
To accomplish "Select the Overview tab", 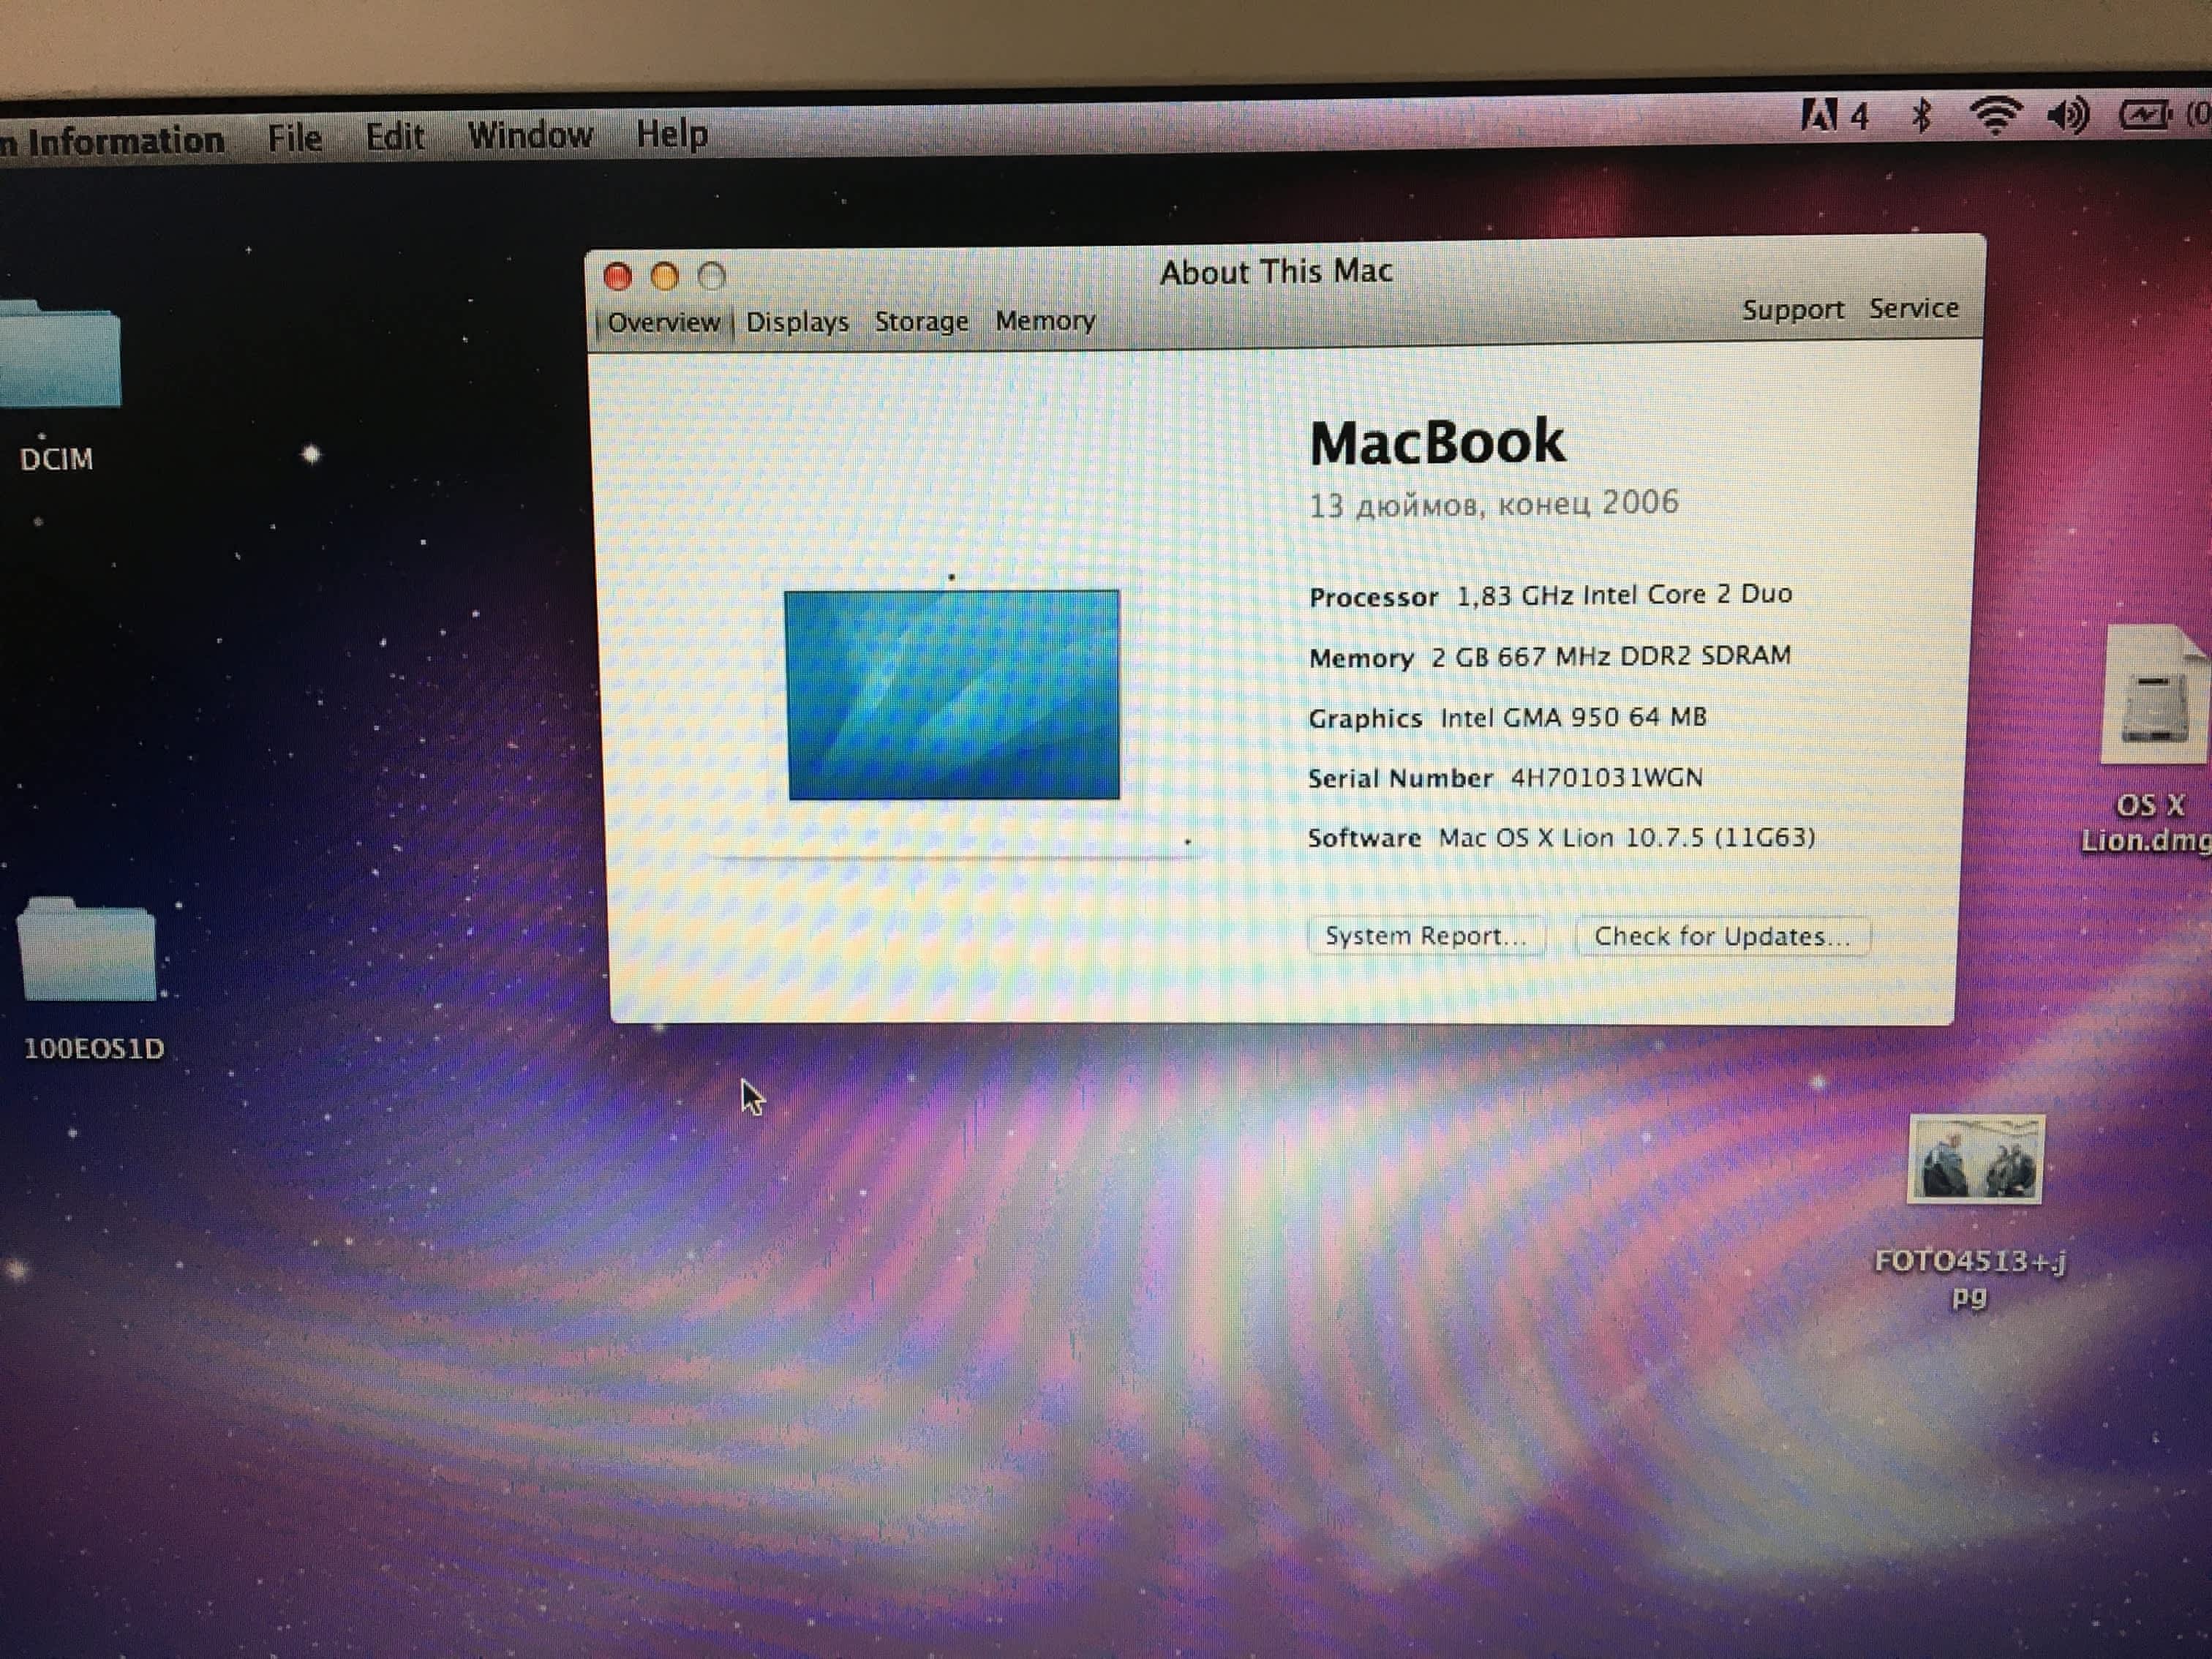I will tap(663, 322).
